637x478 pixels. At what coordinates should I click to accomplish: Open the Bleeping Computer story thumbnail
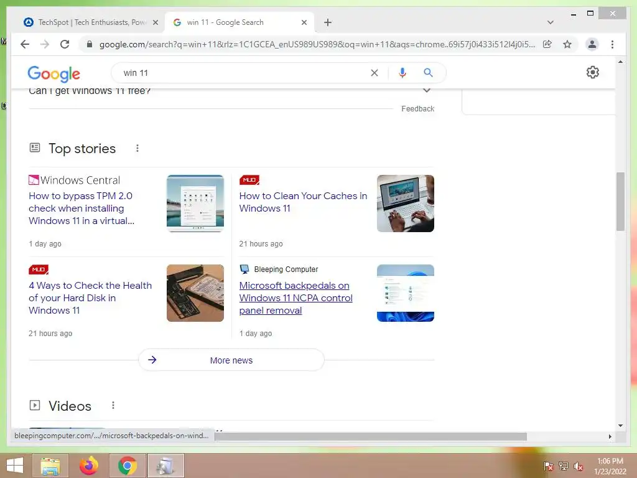(x=406, y=293)
